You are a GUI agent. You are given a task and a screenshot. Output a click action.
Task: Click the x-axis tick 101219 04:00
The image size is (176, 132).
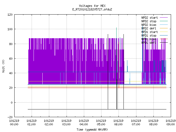(84, 123)
